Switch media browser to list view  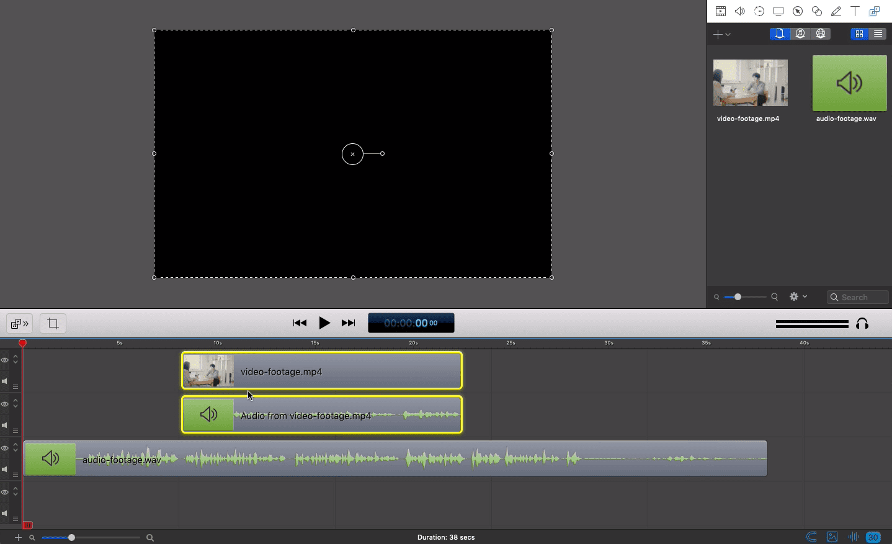[x=879, y=34]
